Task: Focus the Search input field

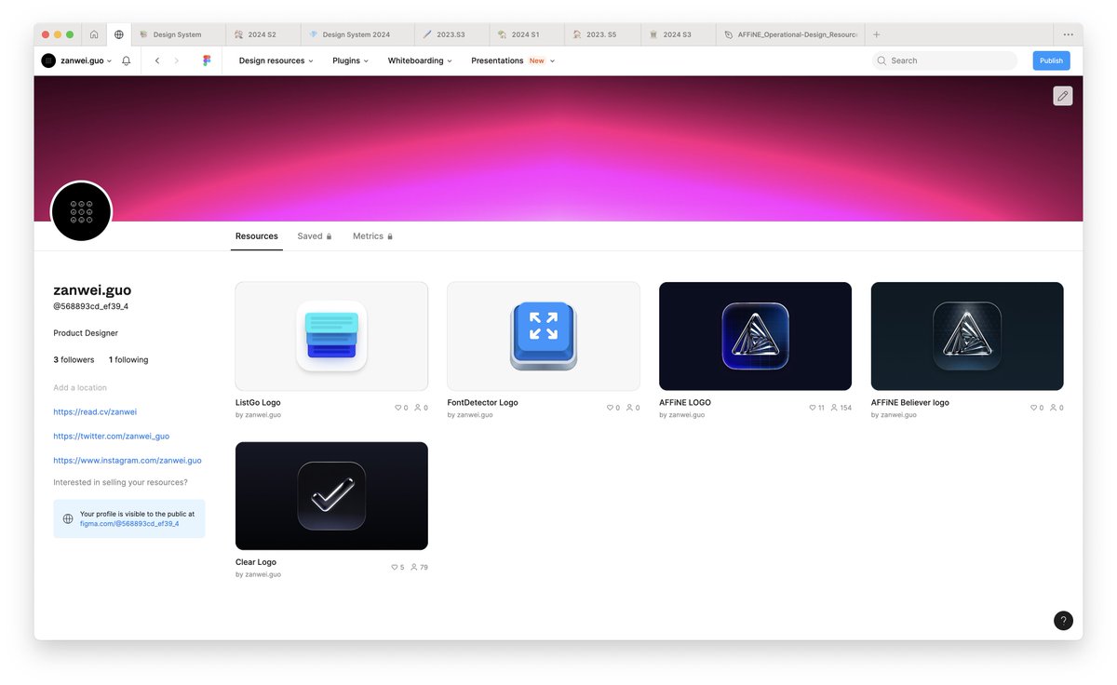Action: (945, 60)
